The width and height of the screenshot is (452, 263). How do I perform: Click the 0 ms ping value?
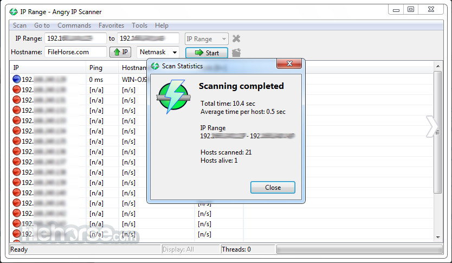pyautogui.click(x=96, y=80)
